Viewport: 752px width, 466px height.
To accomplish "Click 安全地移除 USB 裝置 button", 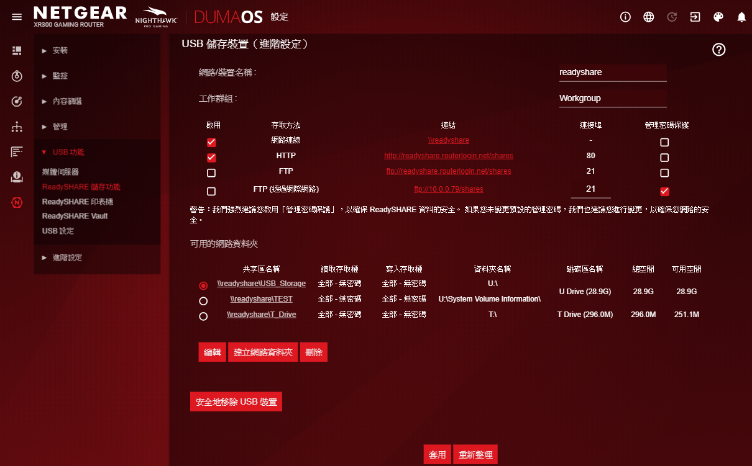I will [x=236, y=401].
